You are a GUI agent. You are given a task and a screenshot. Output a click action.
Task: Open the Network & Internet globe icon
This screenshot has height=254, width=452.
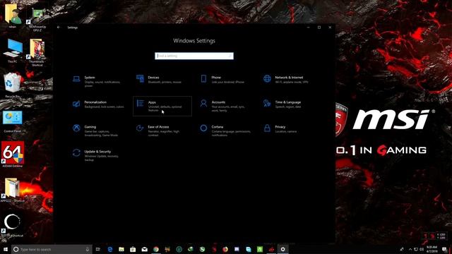[267, 78]
